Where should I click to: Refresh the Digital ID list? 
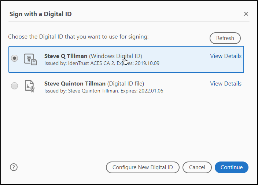[225, 38]
